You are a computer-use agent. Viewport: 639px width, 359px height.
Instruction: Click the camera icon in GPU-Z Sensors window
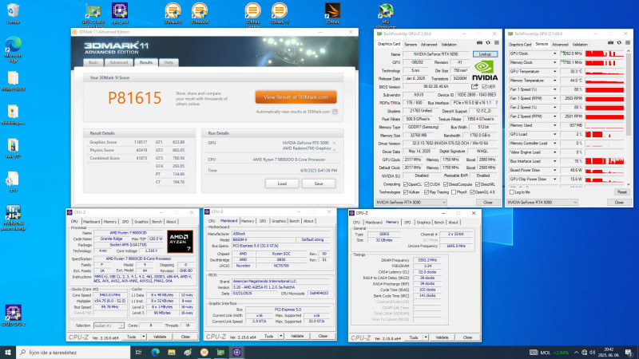click(x=610, y=43)
